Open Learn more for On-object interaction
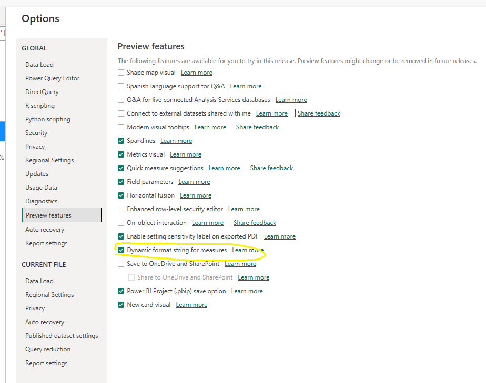The width and height of the screenshot is (486, 383). [208, 223]
